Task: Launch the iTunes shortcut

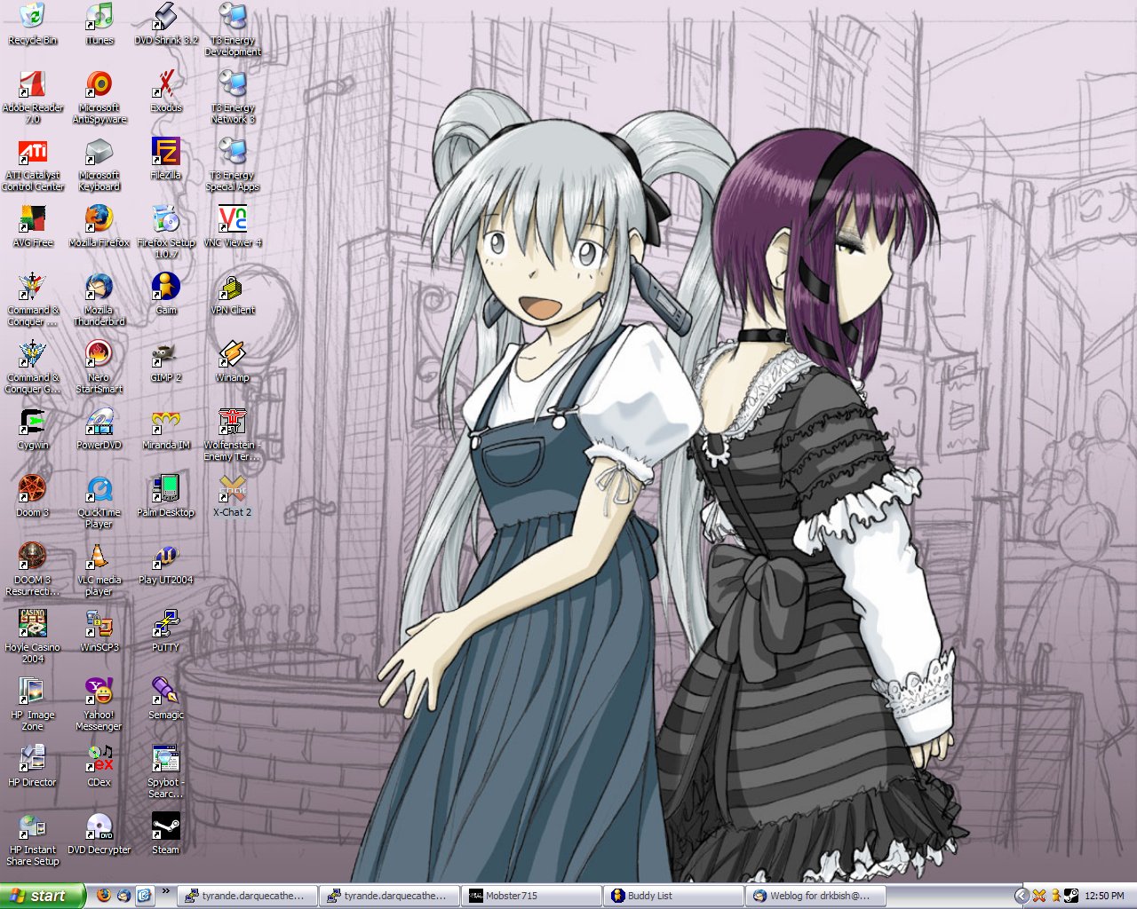Action: tap(99, 24)
